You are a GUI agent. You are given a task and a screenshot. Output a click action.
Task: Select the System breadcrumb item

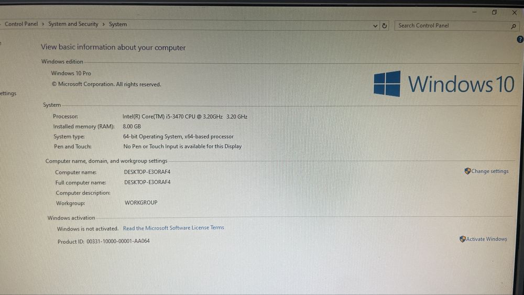pyautogui.click(x=117, y=25)
